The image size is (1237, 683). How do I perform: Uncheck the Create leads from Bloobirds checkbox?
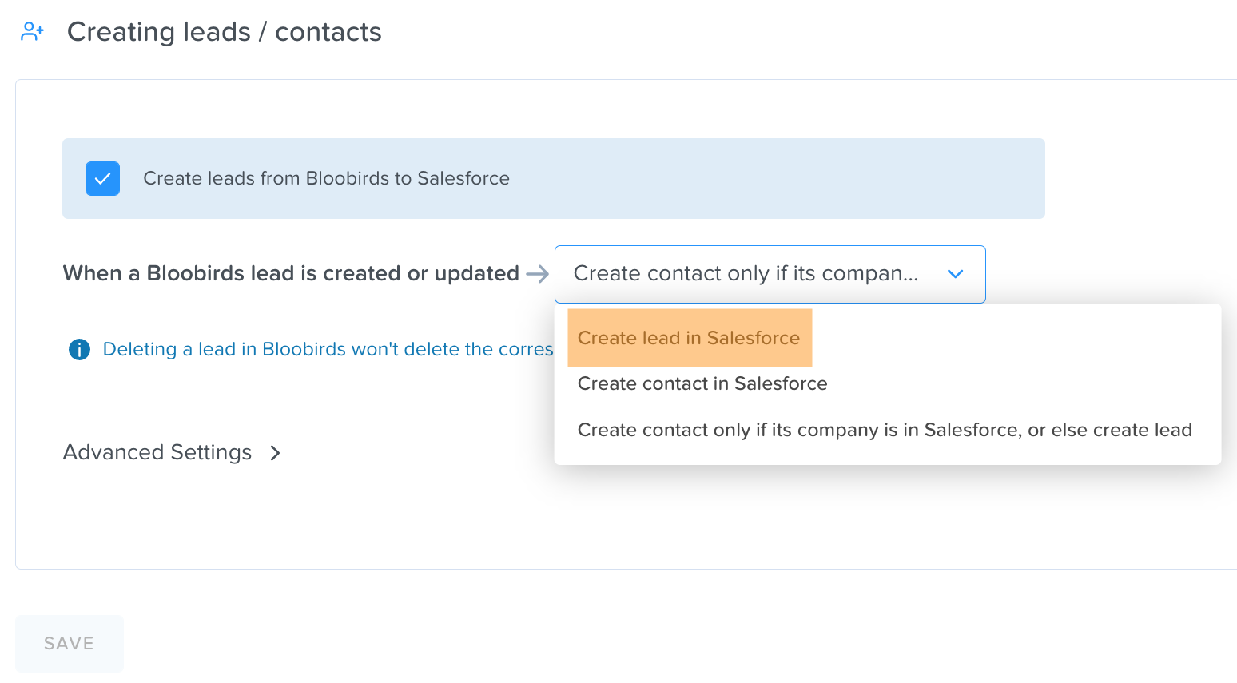(x=103, y=179)
